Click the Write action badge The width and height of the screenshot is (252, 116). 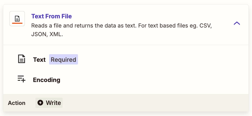click(49, 103)
